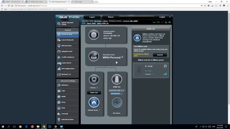The height and width of the screenshot is (129, 230).
Task: Click the DDNS GO link
Action: [x=110, y=38]
